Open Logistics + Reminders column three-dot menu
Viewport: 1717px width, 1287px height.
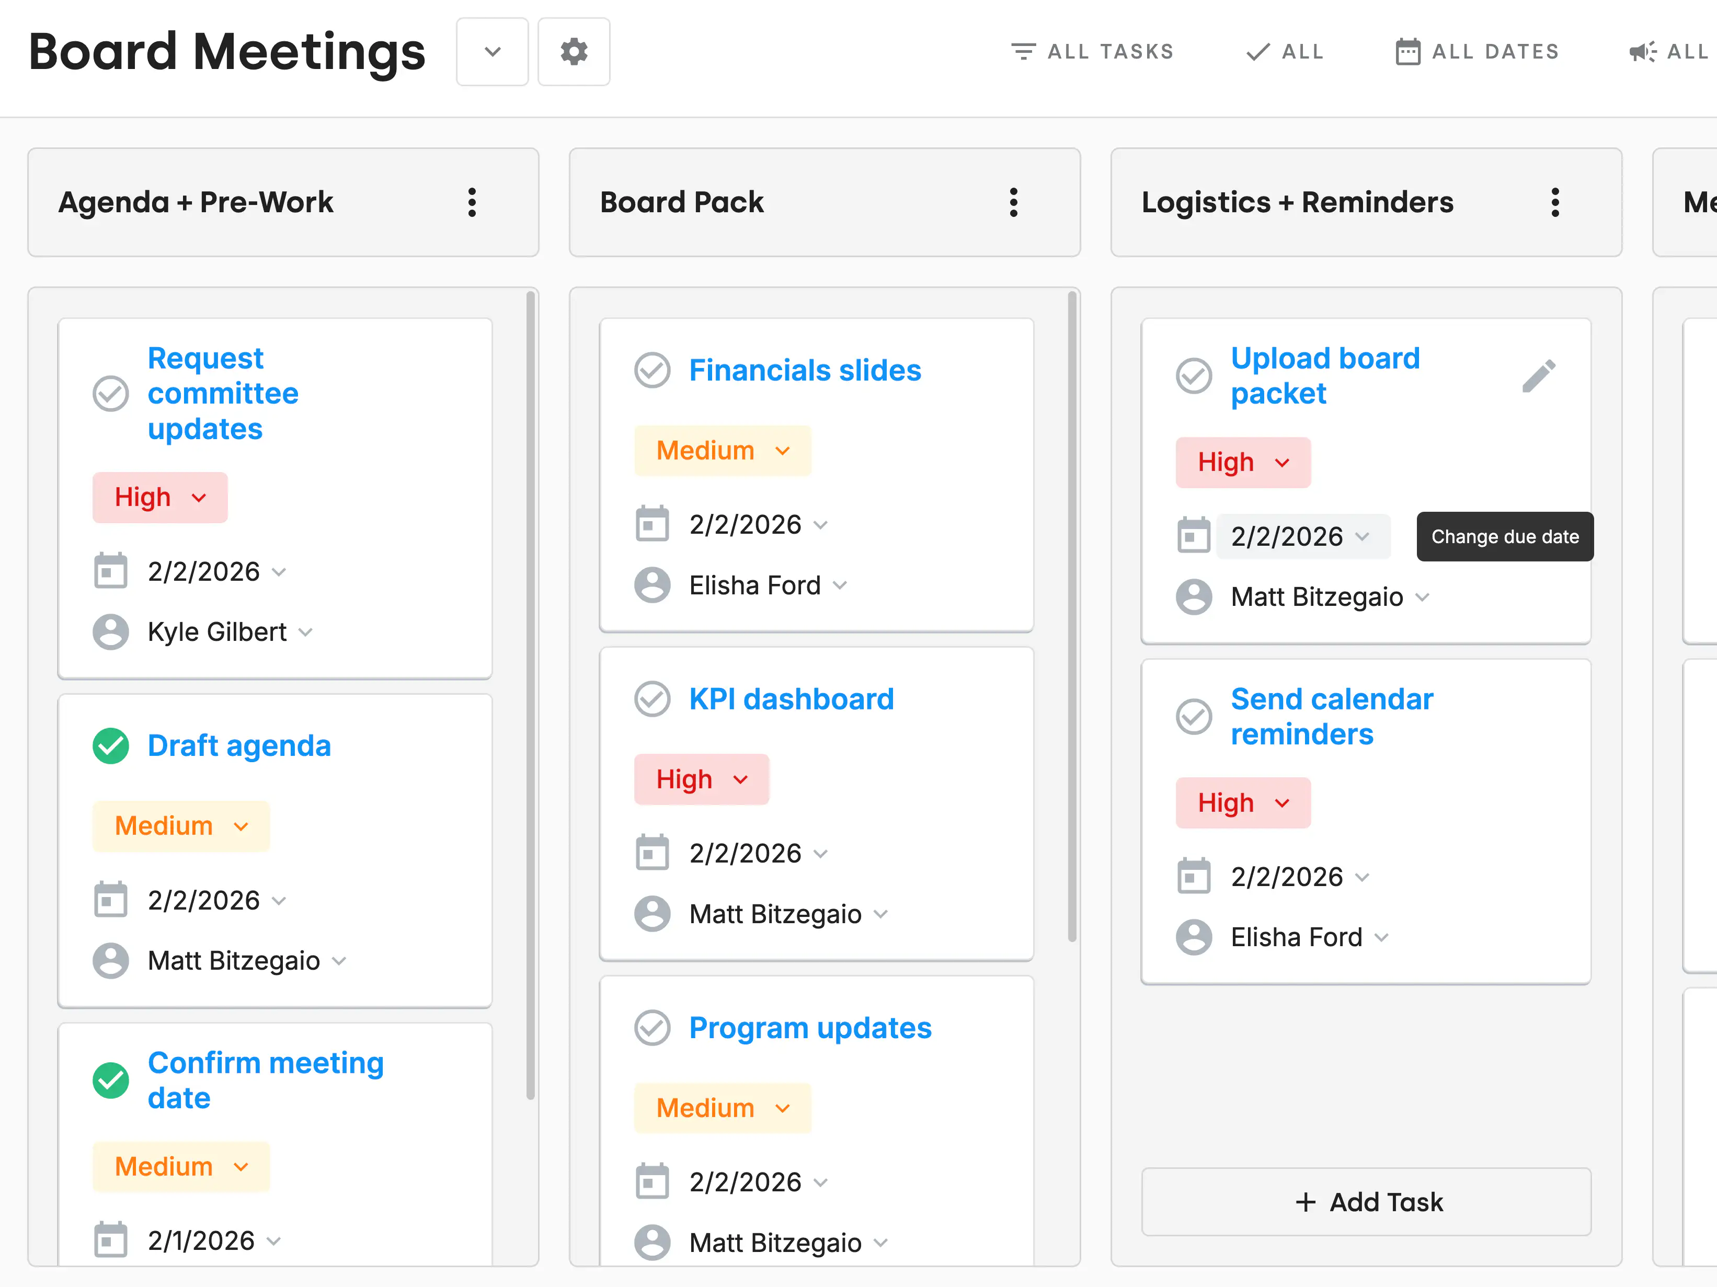(x=1555, y=203)
